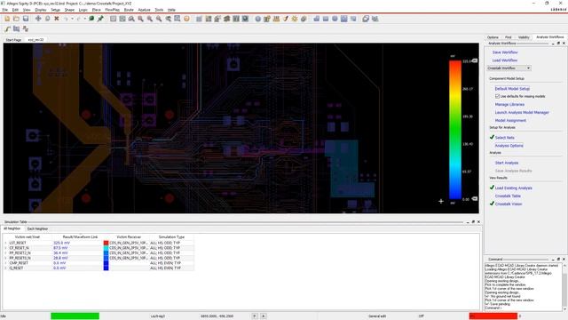
Task: Click the Load Existing Analysis link
Action: (513, 188)
